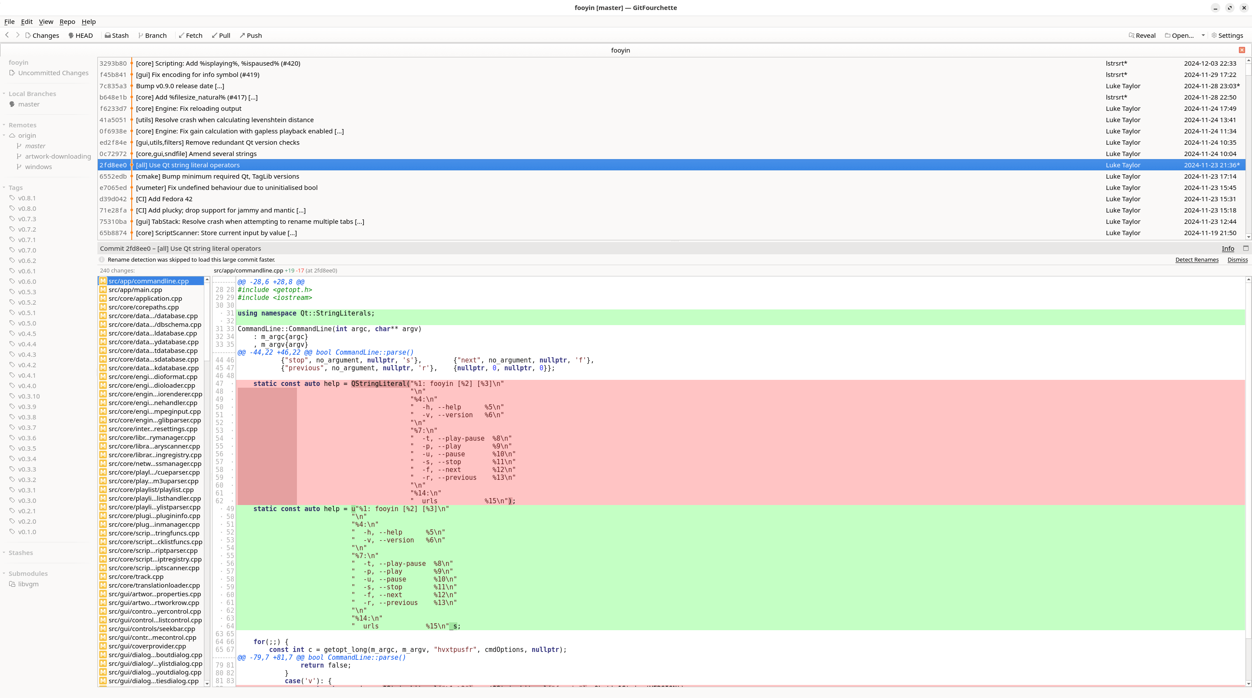
Task: Click the Branch toolbar button
Action: pyautogui.click(x=153, y=36)
